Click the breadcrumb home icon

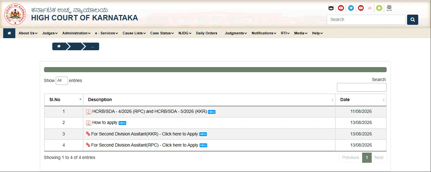[59, 46]
